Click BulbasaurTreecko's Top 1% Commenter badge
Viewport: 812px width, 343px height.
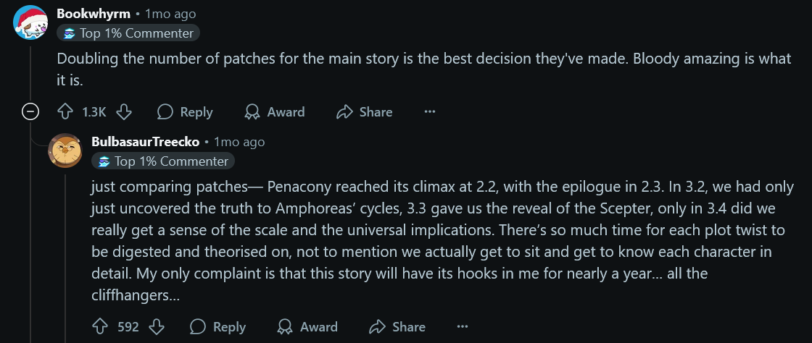[x=162, y=161]
